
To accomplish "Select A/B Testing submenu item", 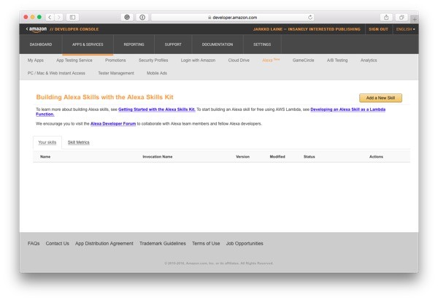I will (x=337, y=60).
